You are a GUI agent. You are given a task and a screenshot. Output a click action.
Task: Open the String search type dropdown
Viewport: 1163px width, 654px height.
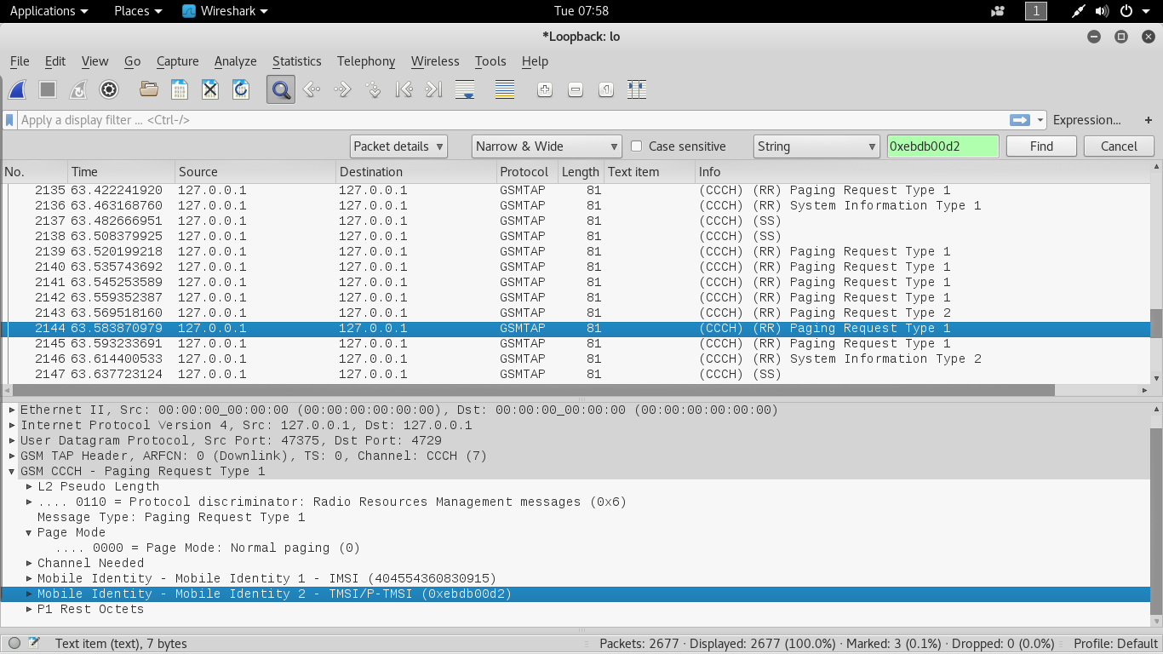tap(816, 146)
